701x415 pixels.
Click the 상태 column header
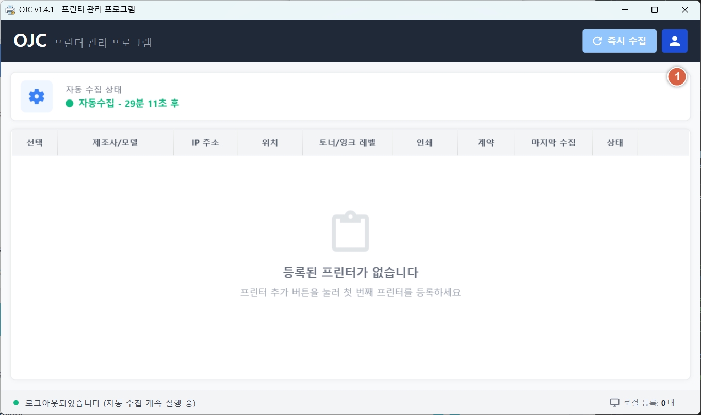click(x=615, y=143)
